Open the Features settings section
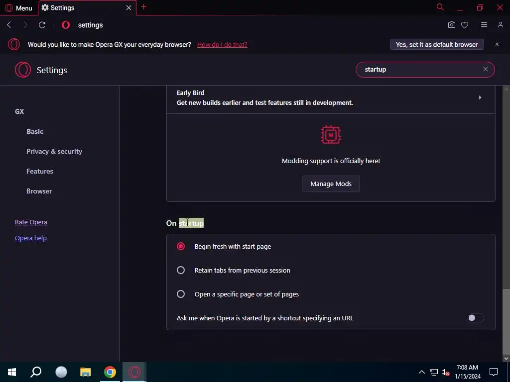 (40, 171)
